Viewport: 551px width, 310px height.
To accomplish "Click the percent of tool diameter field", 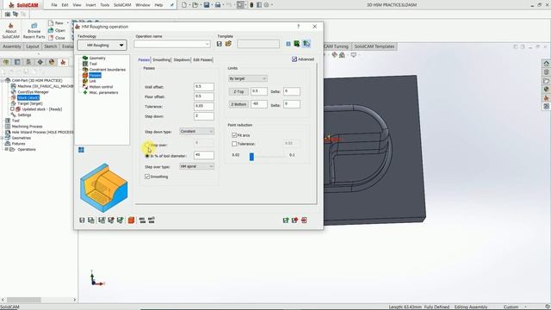I will click(x=204, y=155).
